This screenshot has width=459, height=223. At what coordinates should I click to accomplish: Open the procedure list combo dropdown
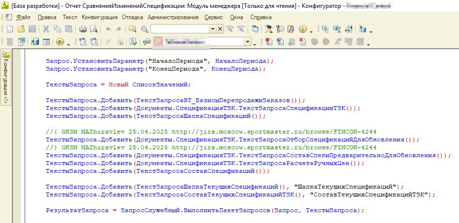tap(248, 42)
